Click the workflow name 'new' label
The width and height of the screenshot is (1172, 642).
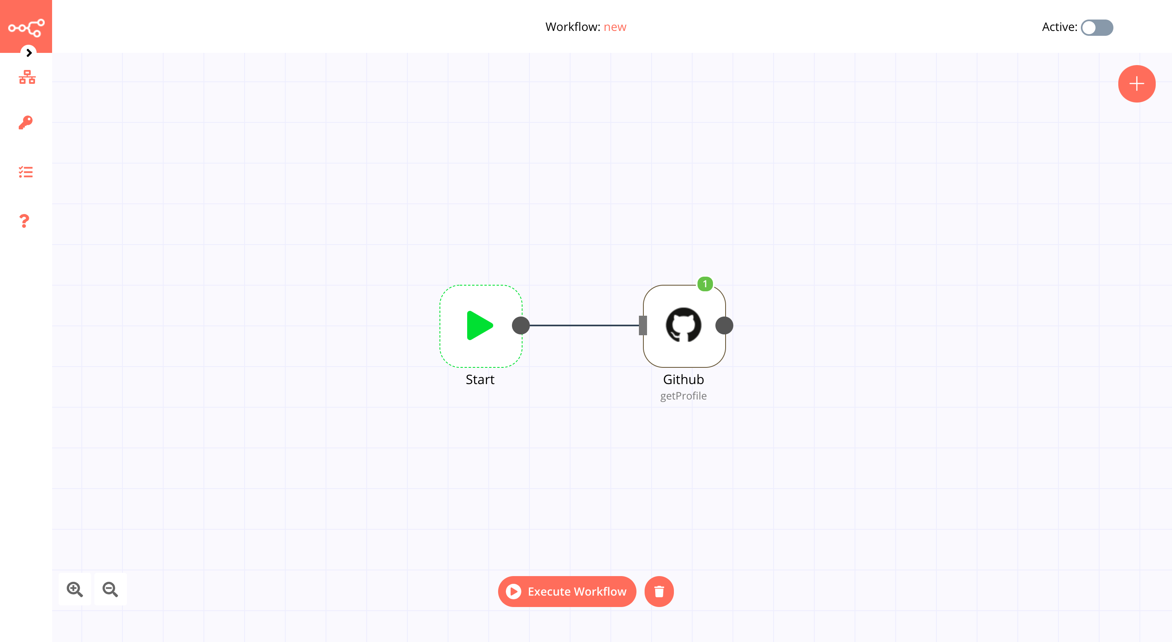point(615,26)
